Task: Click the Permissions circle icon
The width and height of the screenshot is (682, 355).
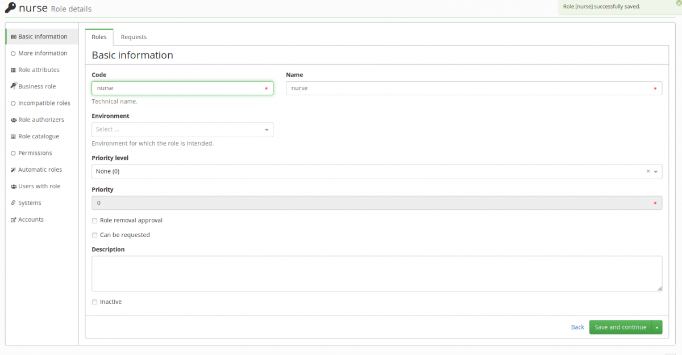Action: tap(13, 153)
